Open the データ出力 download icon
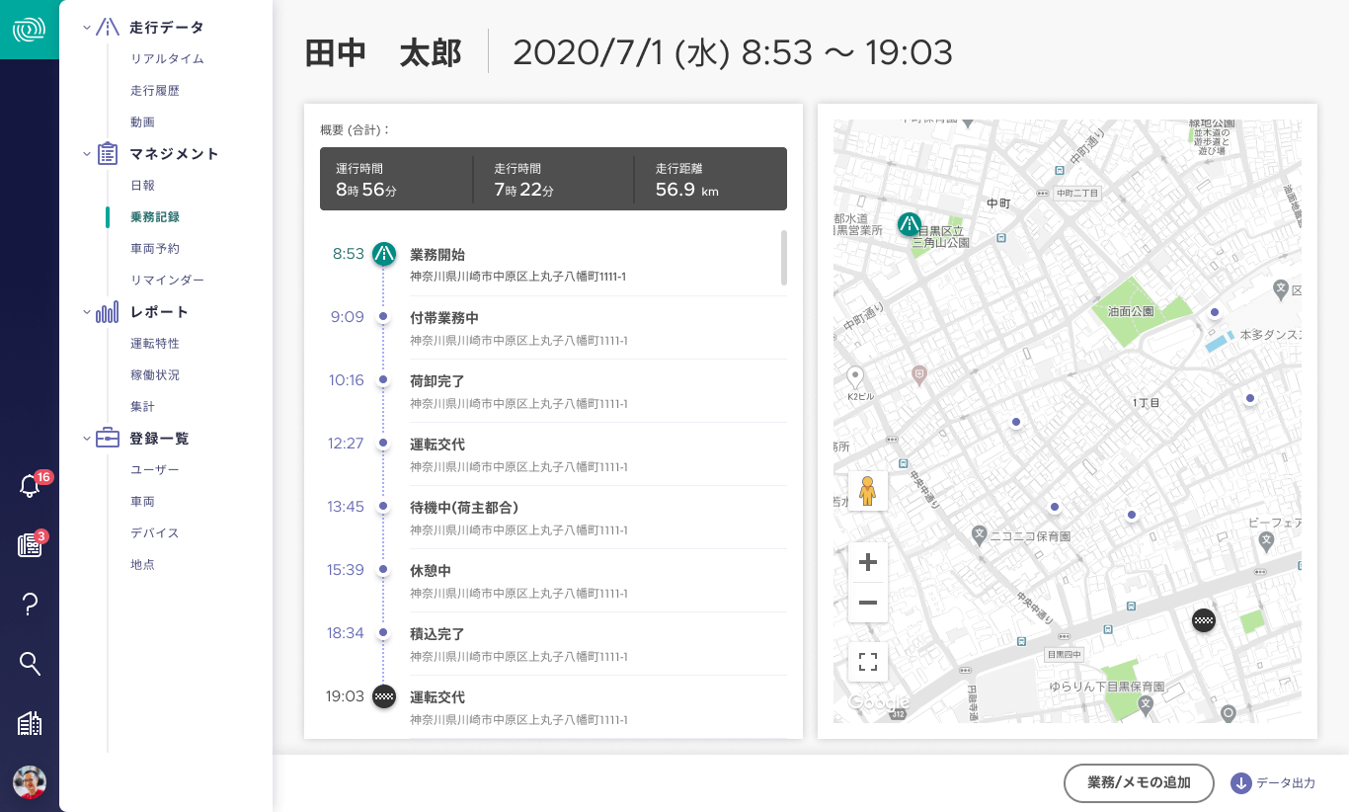This screenshot has width=1349, height=812. pos(1240,782)
